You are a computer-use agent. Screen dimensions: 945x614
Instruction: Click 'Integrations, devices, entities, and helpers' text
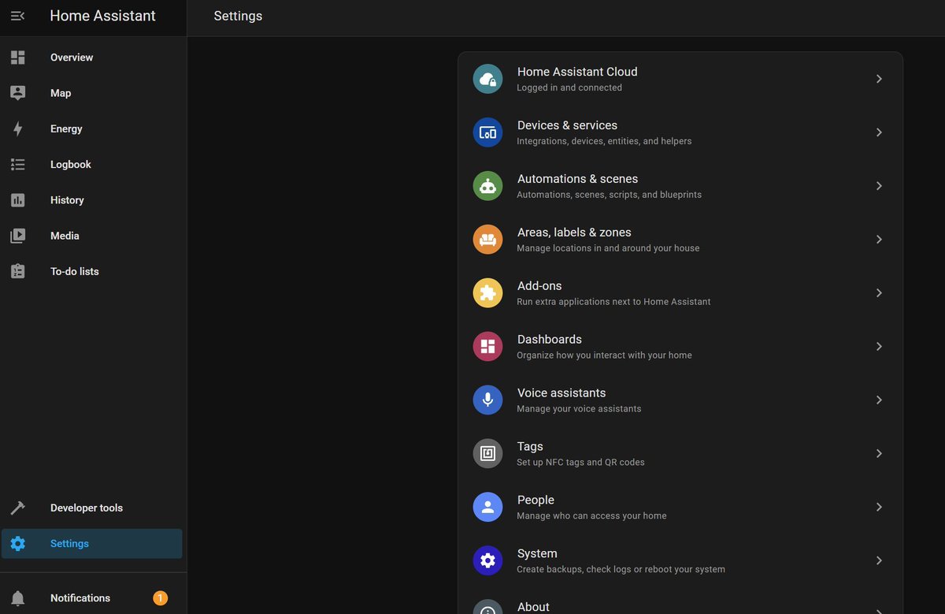604,141
